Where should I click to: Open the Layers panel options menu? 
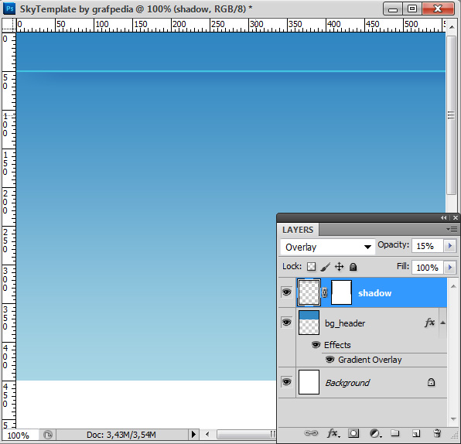pyautogui.click(x=452, y=229)
